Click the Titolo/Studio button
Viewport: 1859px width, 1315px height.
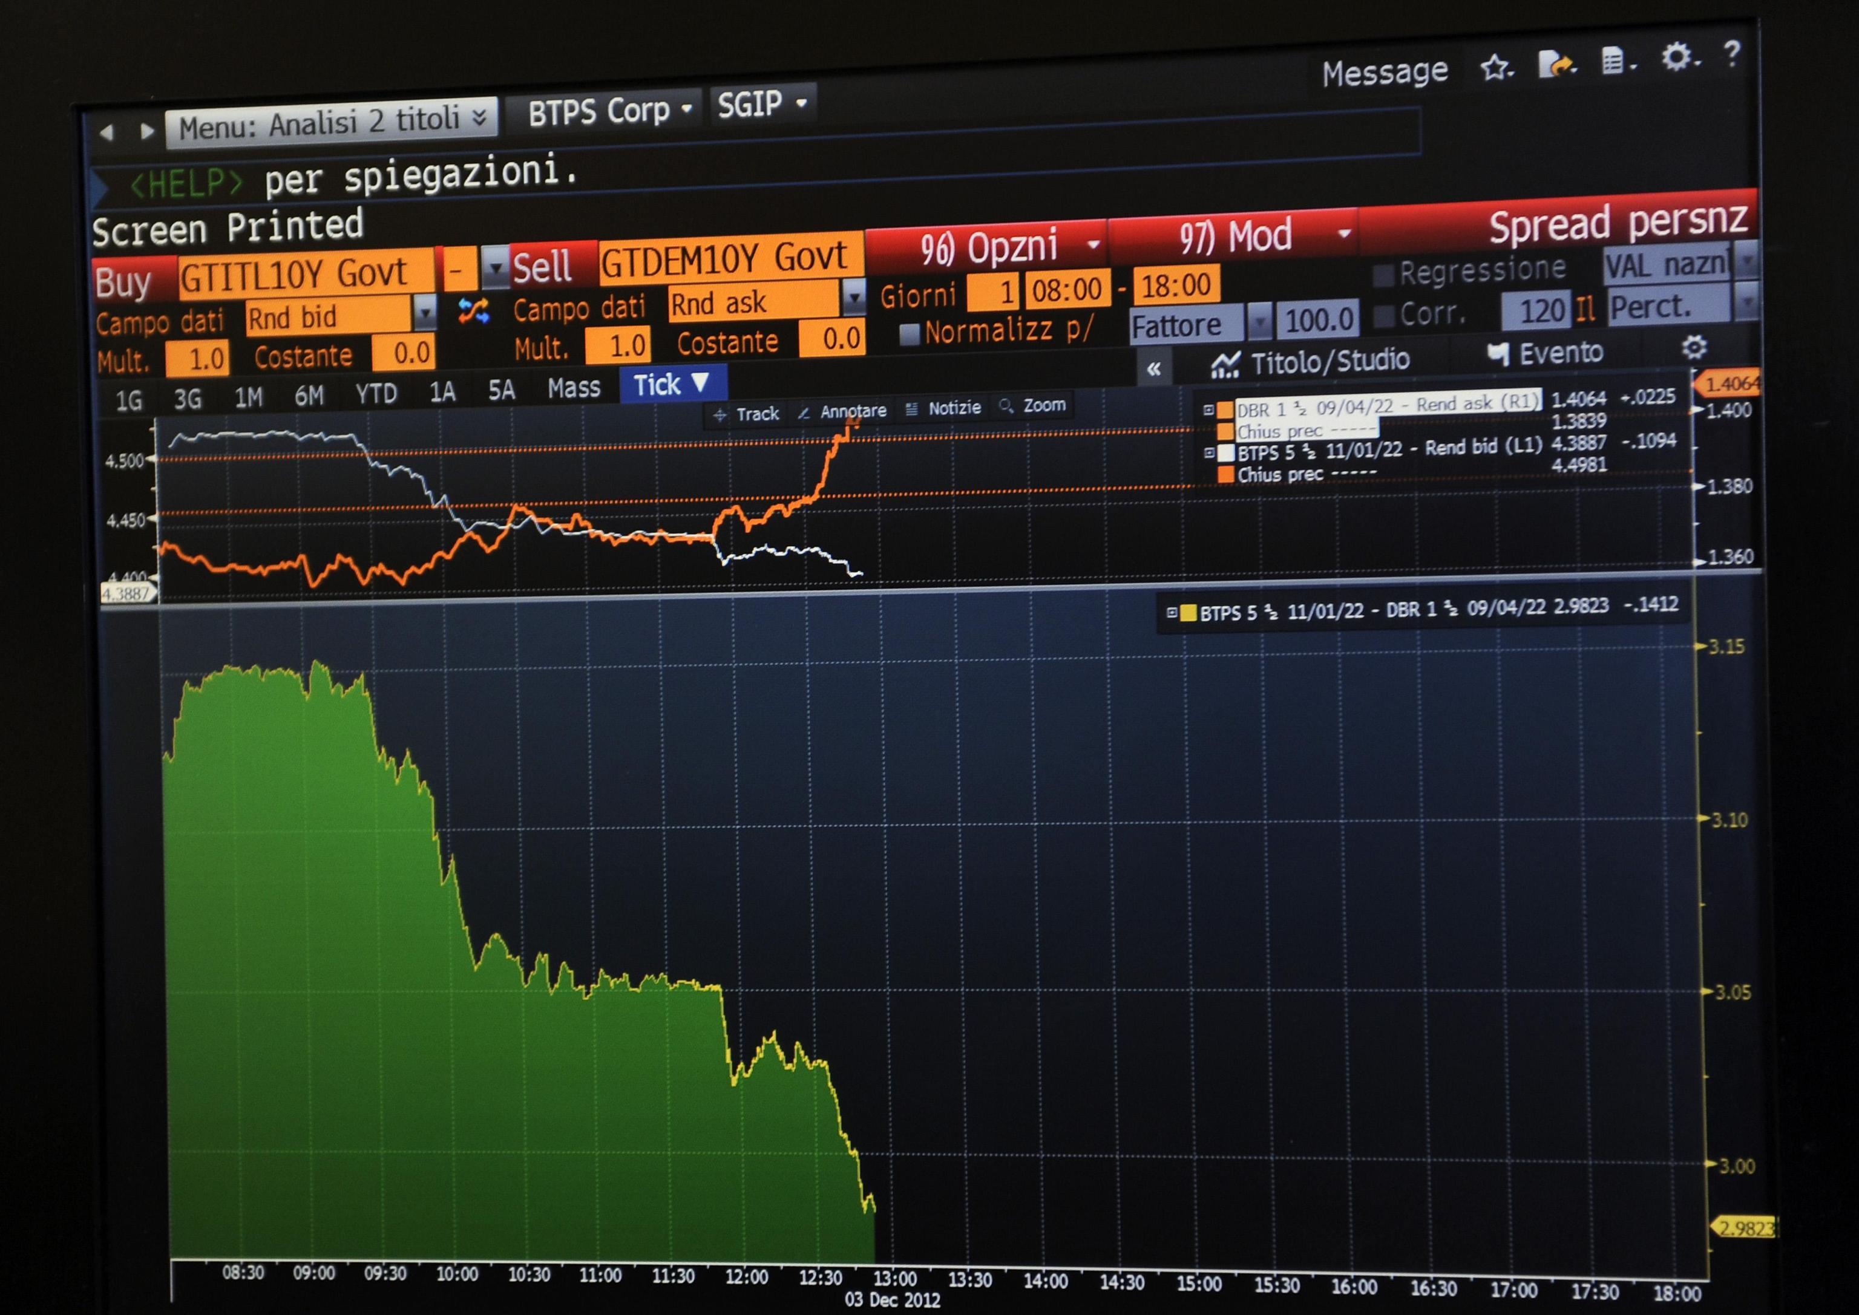1311,363
